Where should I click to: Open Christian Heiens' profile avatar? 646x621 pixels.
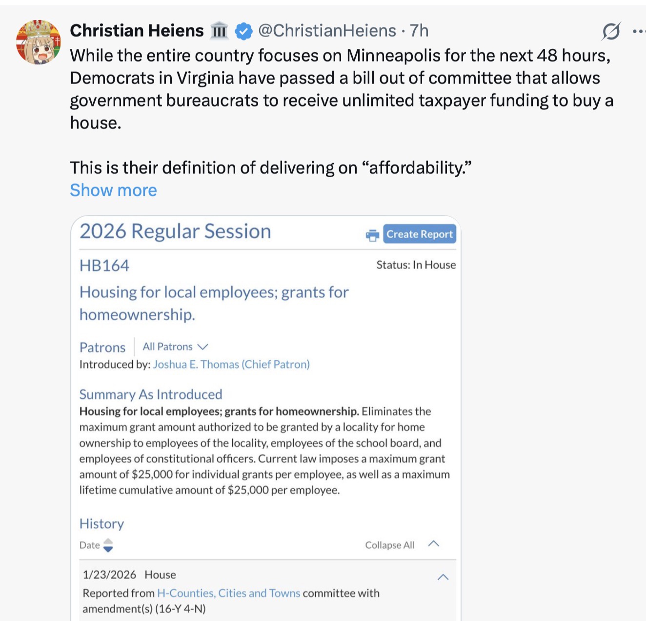tap(38, 42)
